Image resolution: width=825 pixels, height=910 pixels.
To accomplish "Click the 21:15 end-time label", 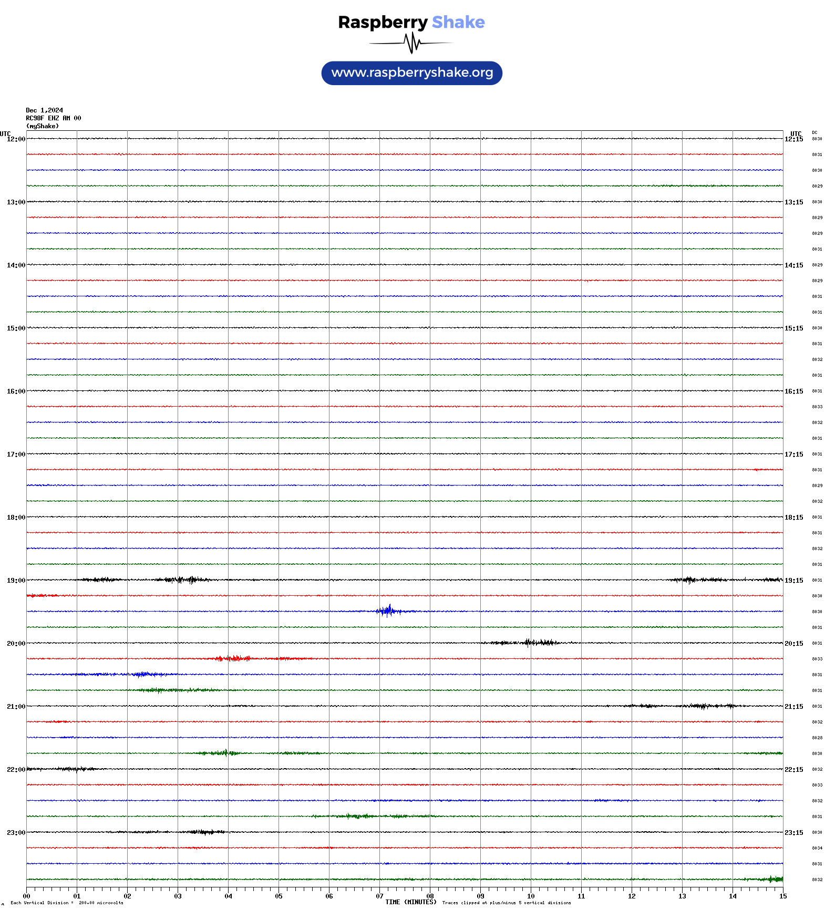I will click(794, 707).
